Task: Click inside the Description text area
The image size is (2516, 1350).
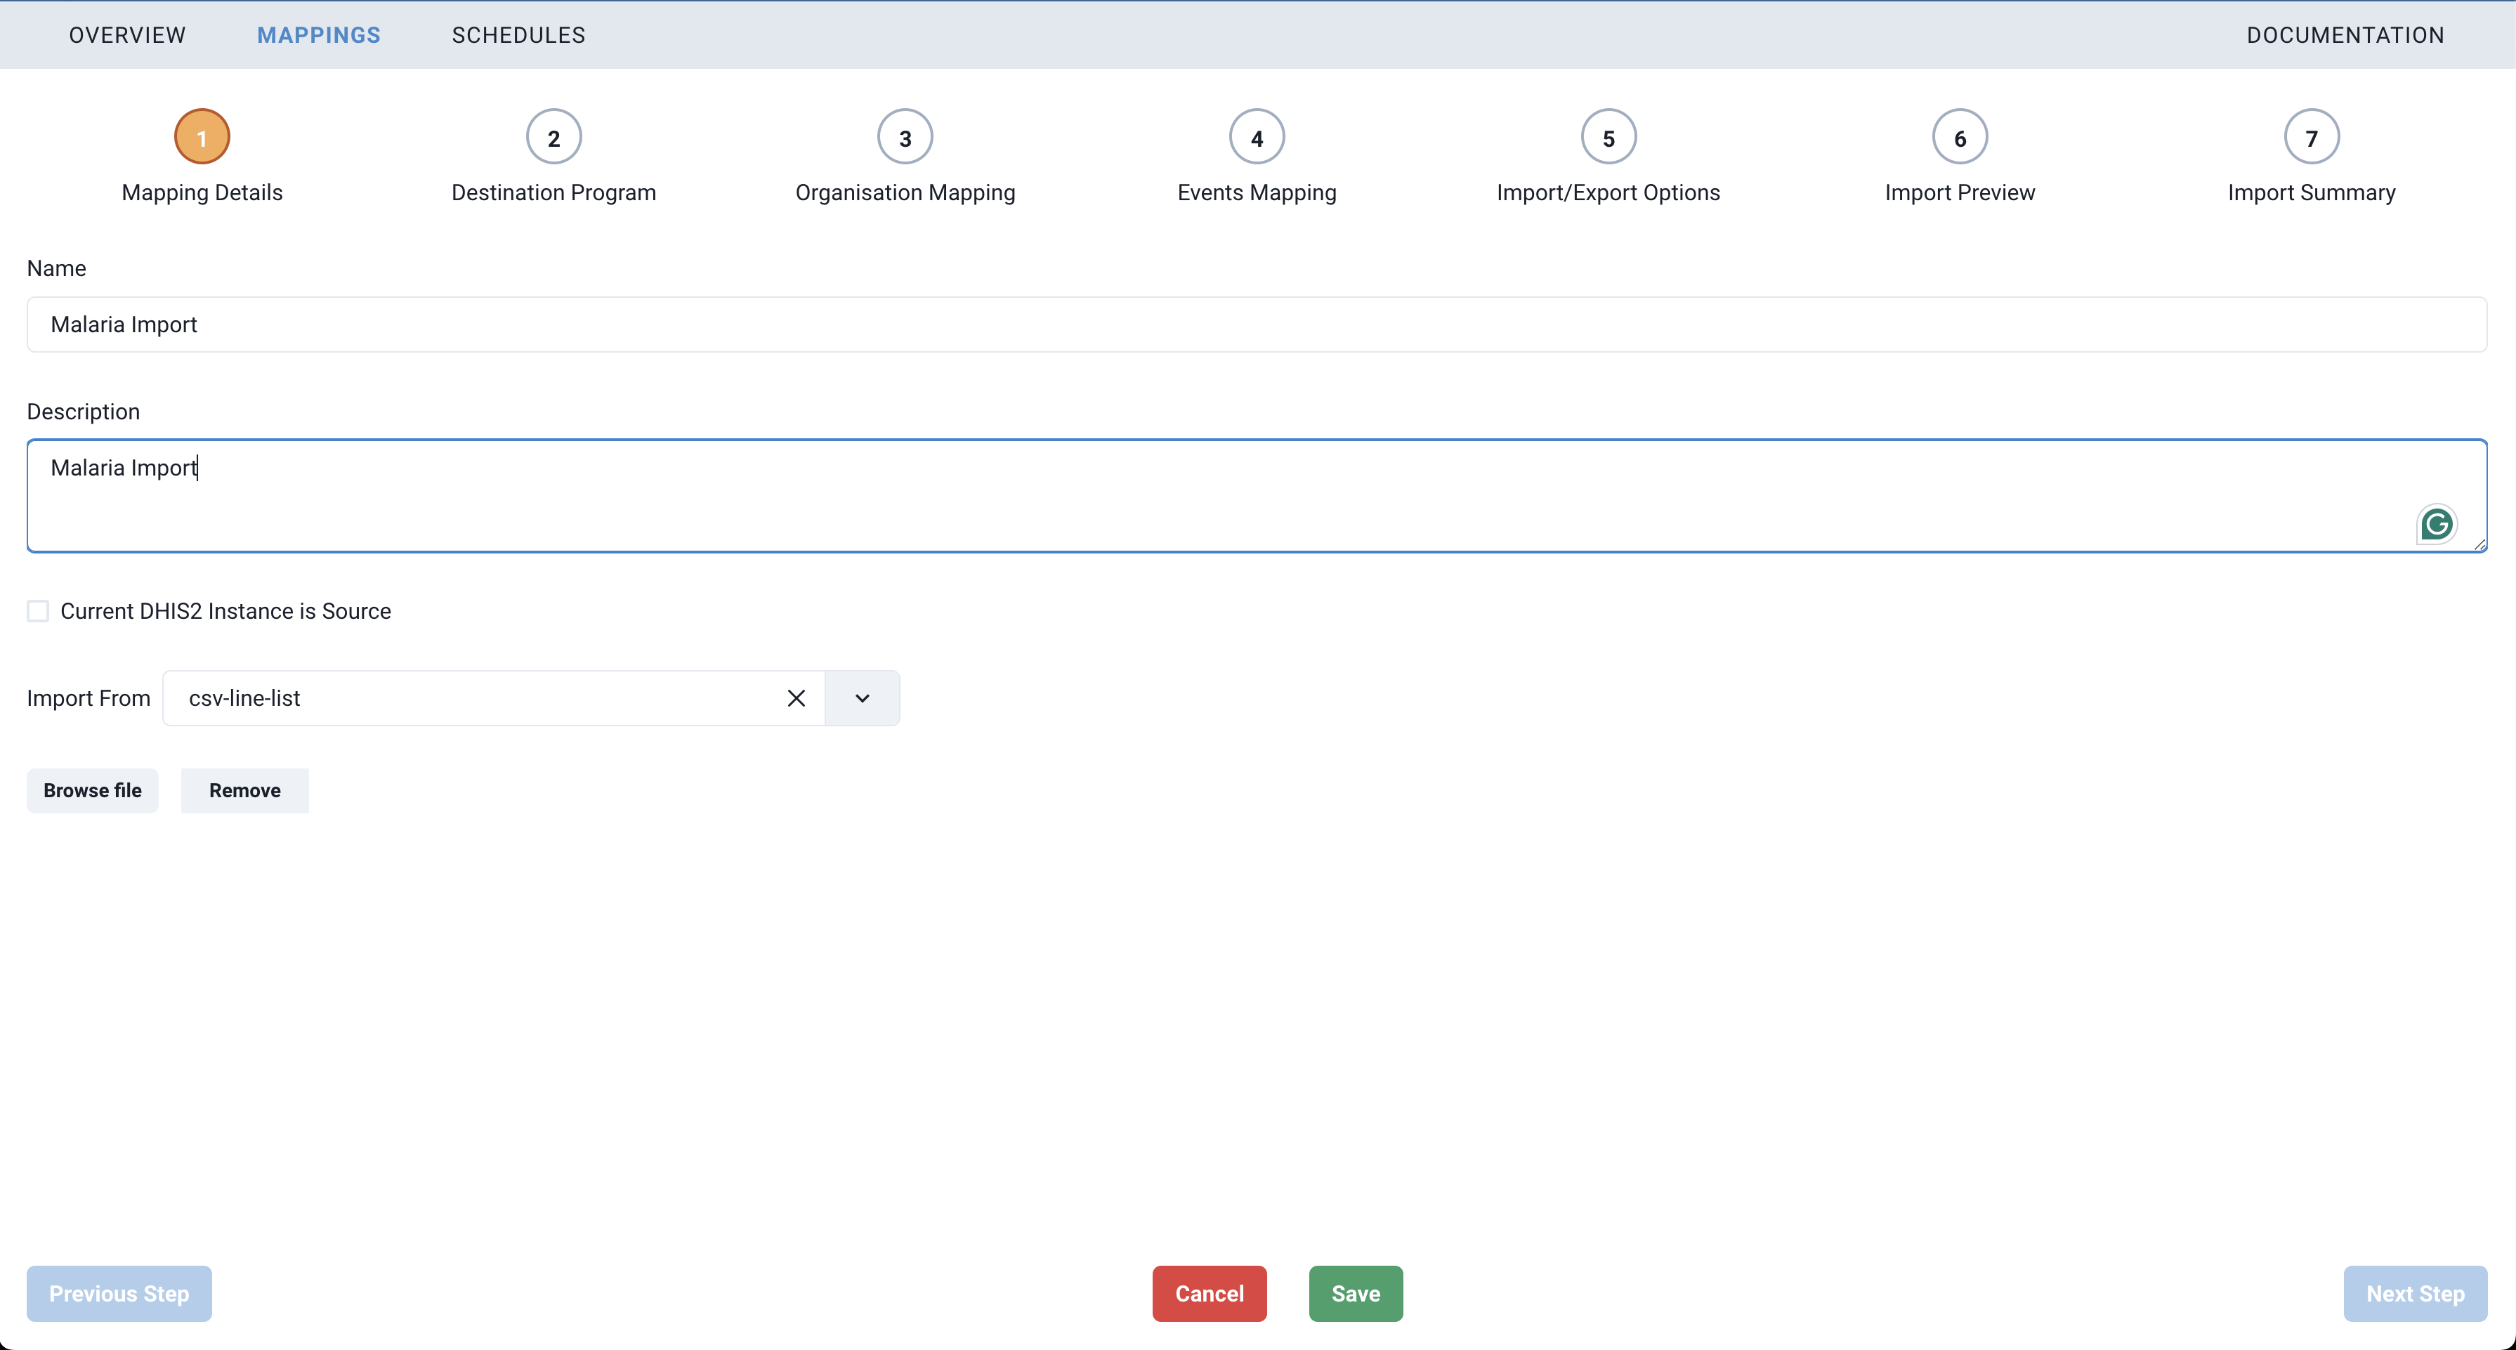Action: pyautogui.click(x=1257, y=495)
